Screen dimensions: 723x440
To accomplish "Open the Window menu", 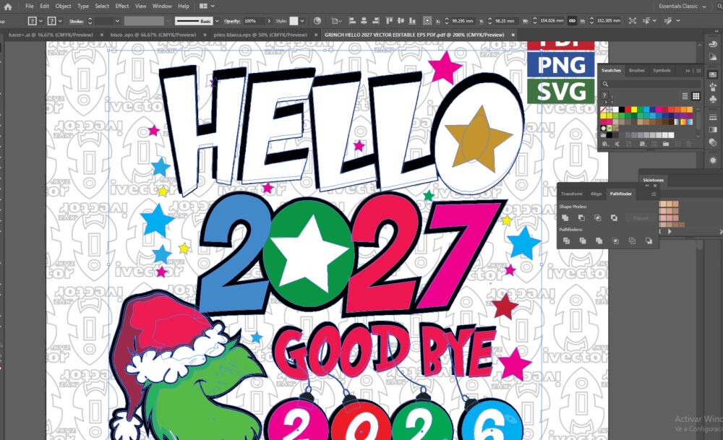I will [x=162, y=6].
